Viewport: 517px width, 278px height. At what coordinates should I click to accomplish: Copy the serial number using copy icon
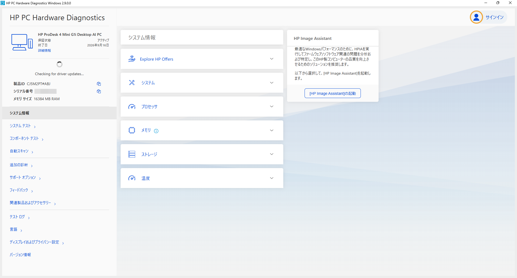99,91
